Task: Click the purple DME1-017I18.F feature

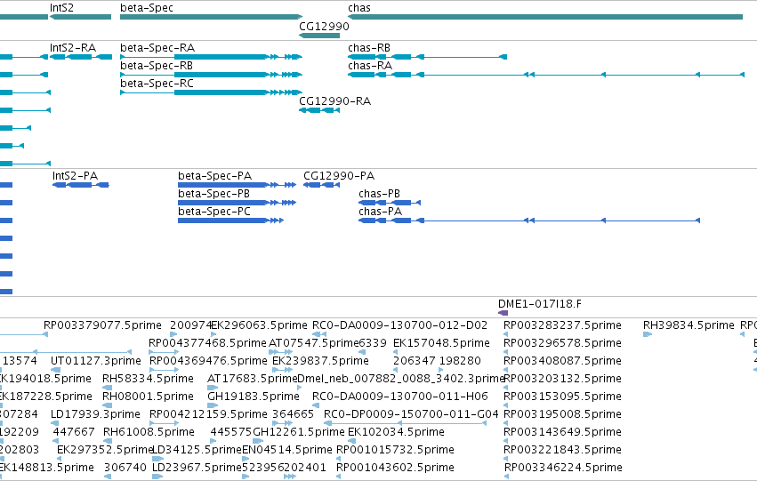Action: [x=503, y=313]
